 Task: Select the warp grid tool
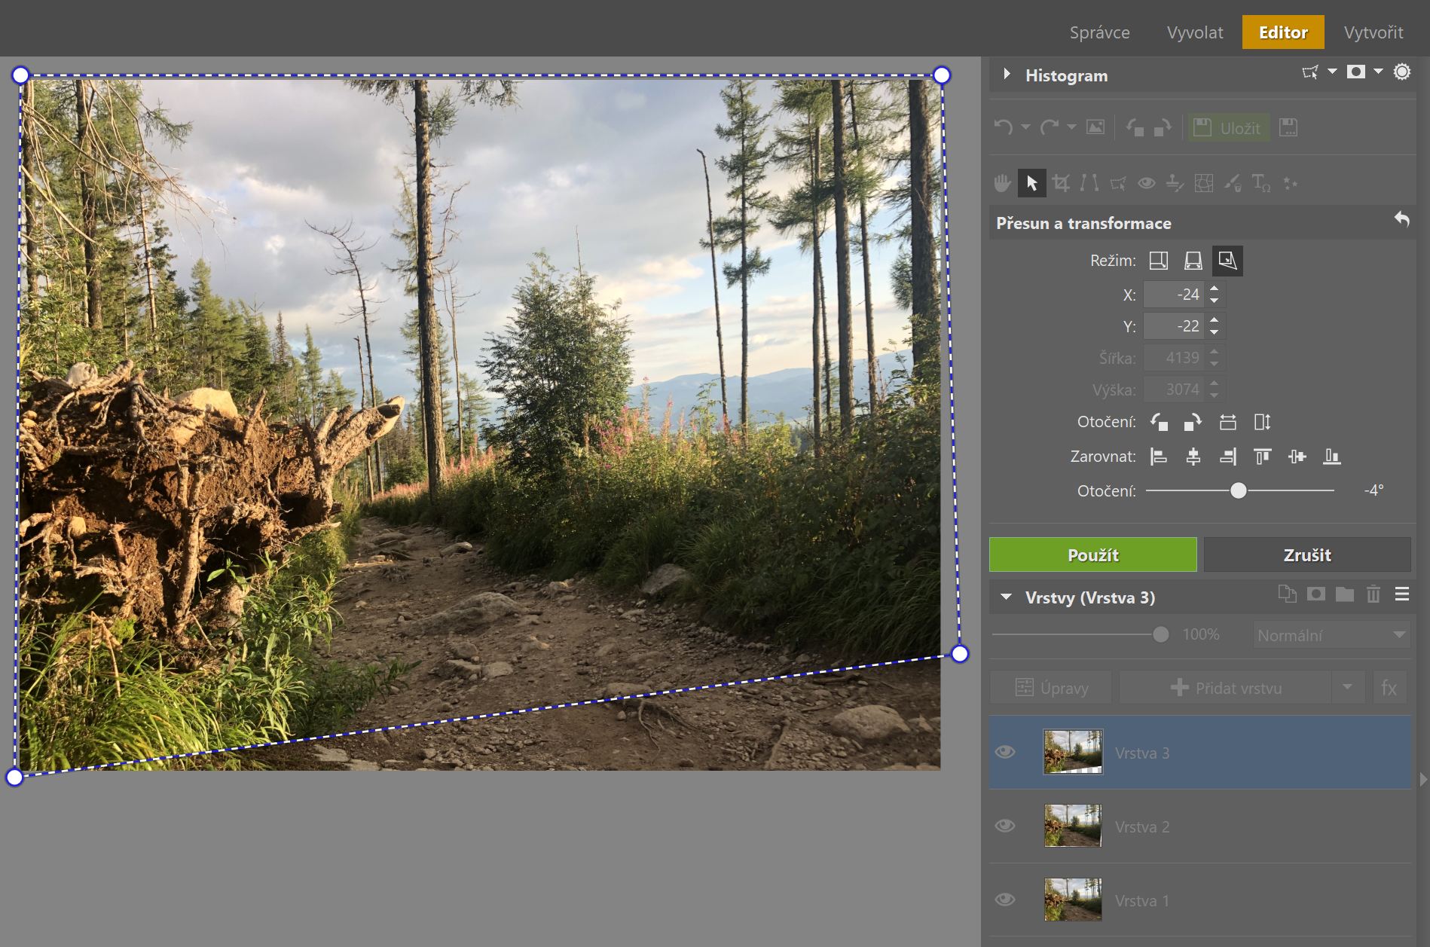[1204, 183]
